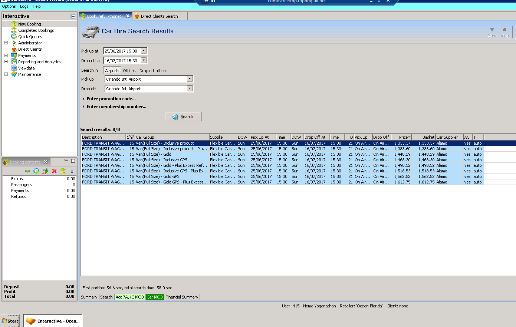The width and height of the screenshot is (516, 327).
Task: Close the Book. ref. none tab
Action: [128, 16]
